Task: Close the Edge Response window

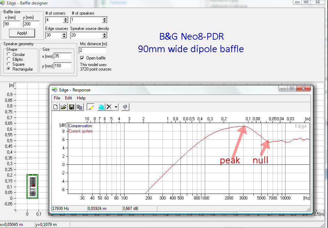Action: pos(303,89)
